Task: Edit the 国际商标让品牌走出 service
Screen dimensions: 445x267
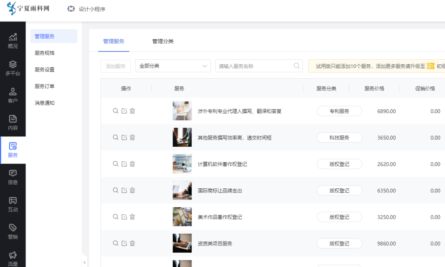Action: [124, 190]
